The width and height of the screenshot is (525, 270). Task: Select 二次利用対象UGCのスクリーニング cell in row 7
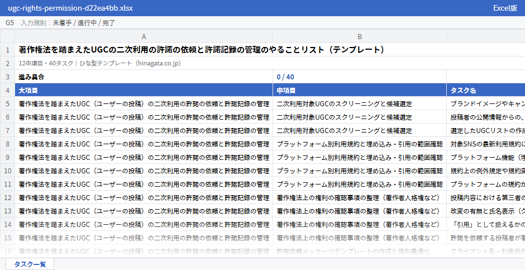(x=360, y=130)
